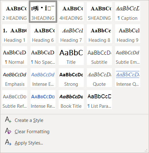Image resolution: width=149 pixels, height=153 pixels.
Task: Select the Intense Quote style
Action: [x=128, y=78]
